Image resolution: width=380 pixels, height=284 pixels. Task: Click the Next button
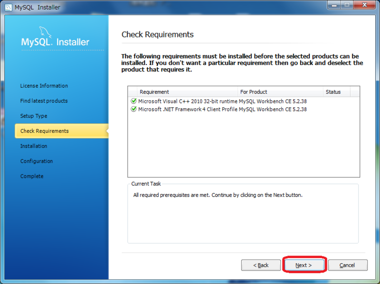[304, 265]
